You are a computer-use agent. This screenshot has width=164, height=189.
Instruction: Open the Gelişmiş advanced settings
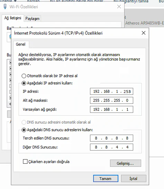pyautogui.click(x=126, y=163)
